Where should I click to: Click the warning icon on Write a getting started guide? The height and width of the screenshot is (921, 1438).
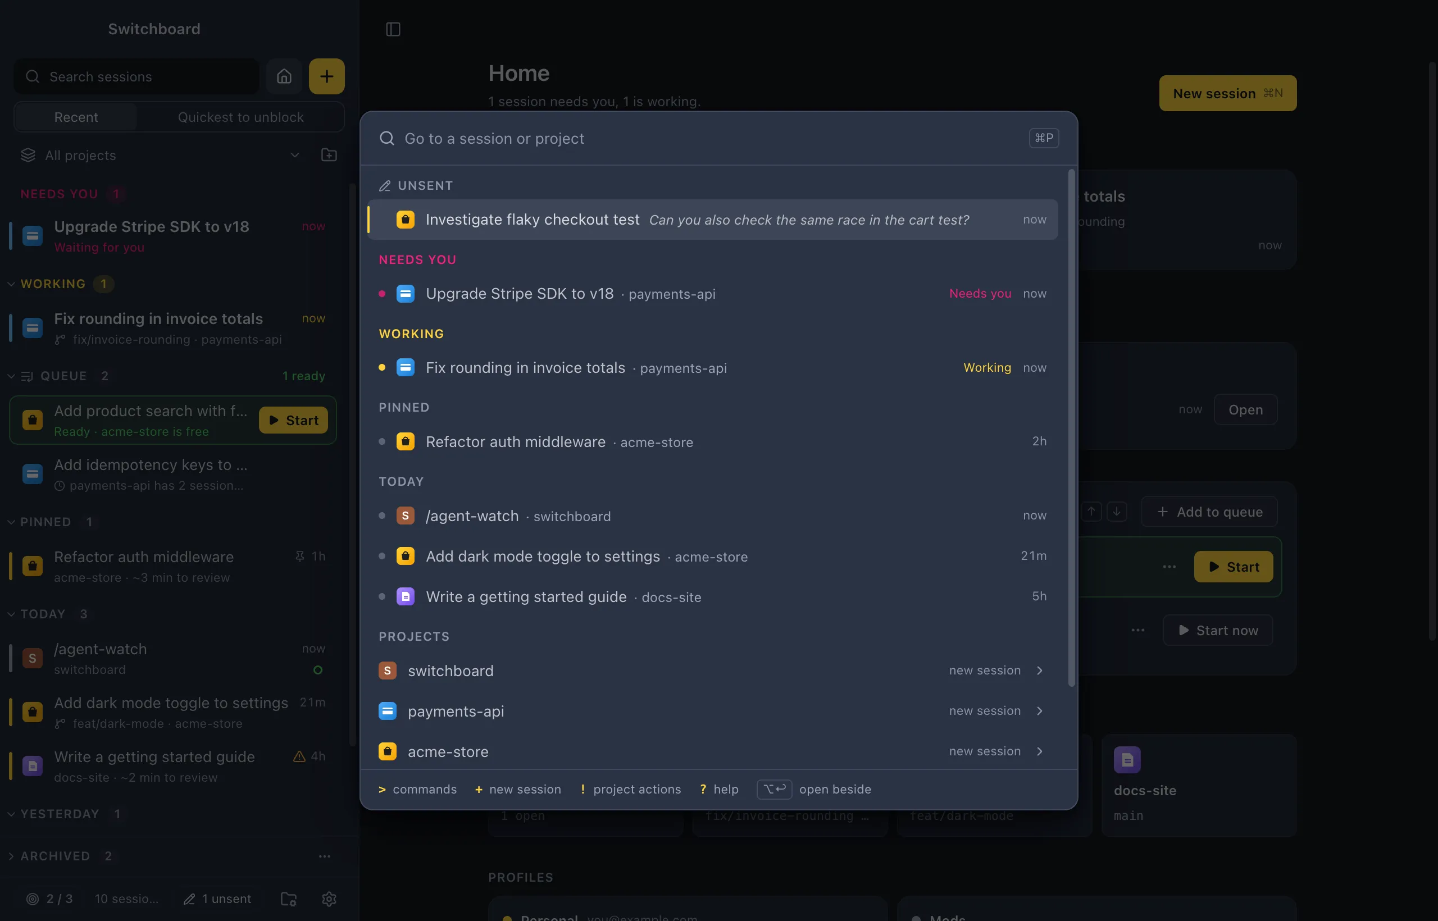coord(299,756)
